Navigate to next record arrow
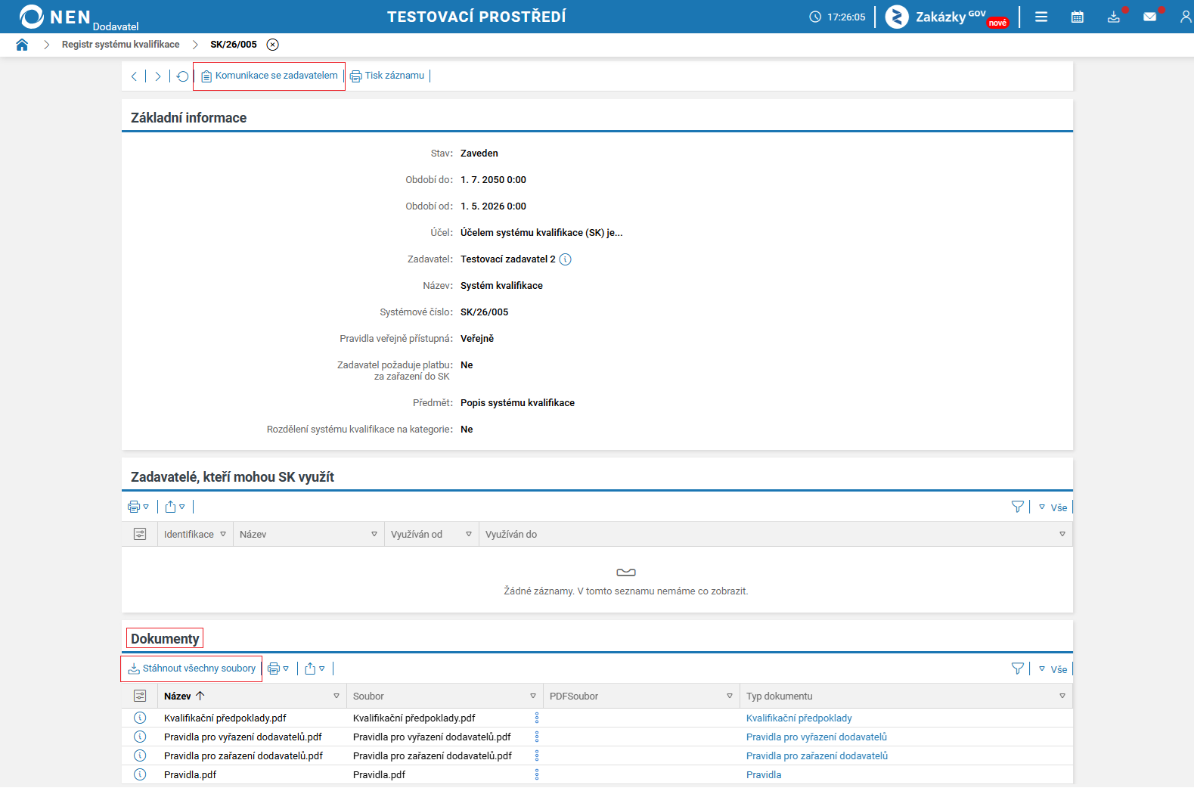The height and width of the screenshot is (788, 1194). [x=158, y=76]
